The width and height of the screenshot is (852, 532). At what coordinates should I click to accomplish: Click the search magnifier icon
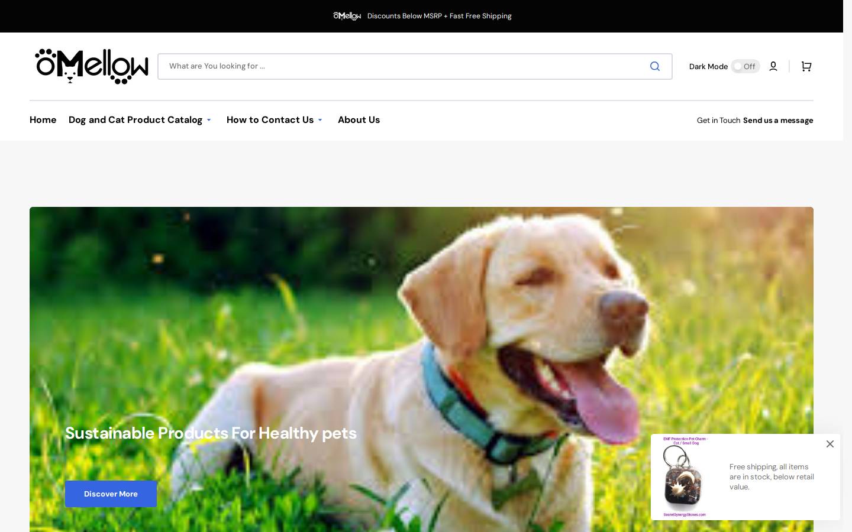pyautogui.click(x=654, y=66)
